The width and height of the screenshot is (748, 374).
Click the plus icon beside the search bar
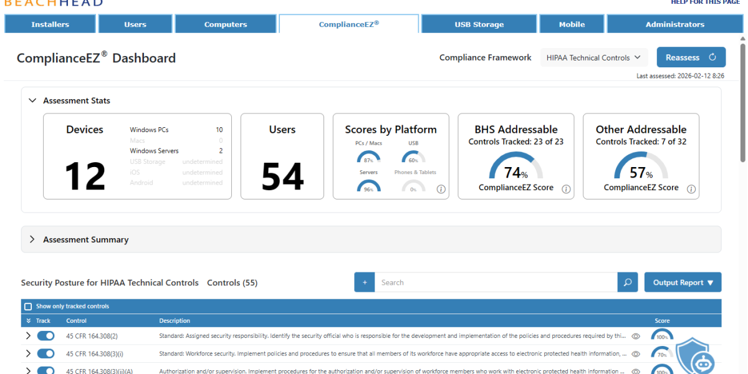(x=364, y=282)
